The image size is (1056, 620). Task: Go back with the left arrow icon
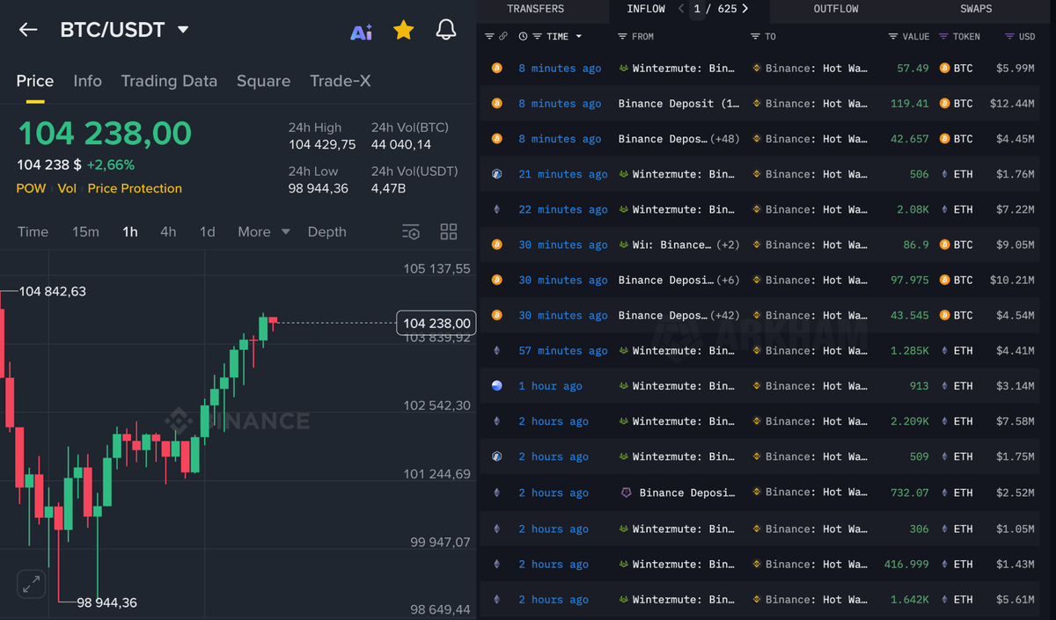coord(28,30)
